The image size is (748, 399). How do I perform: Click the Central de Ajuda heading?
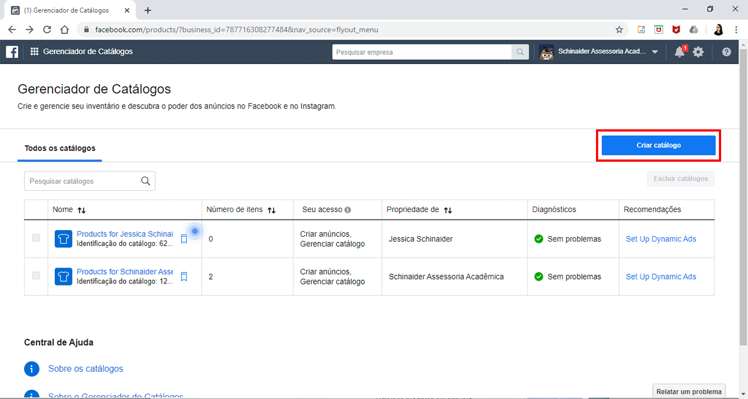coord(59,343)
